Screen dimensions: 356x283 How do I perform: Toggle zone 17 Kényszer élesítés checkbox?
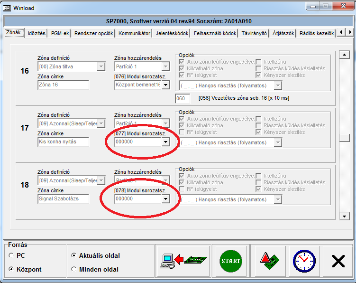[258, 132]
